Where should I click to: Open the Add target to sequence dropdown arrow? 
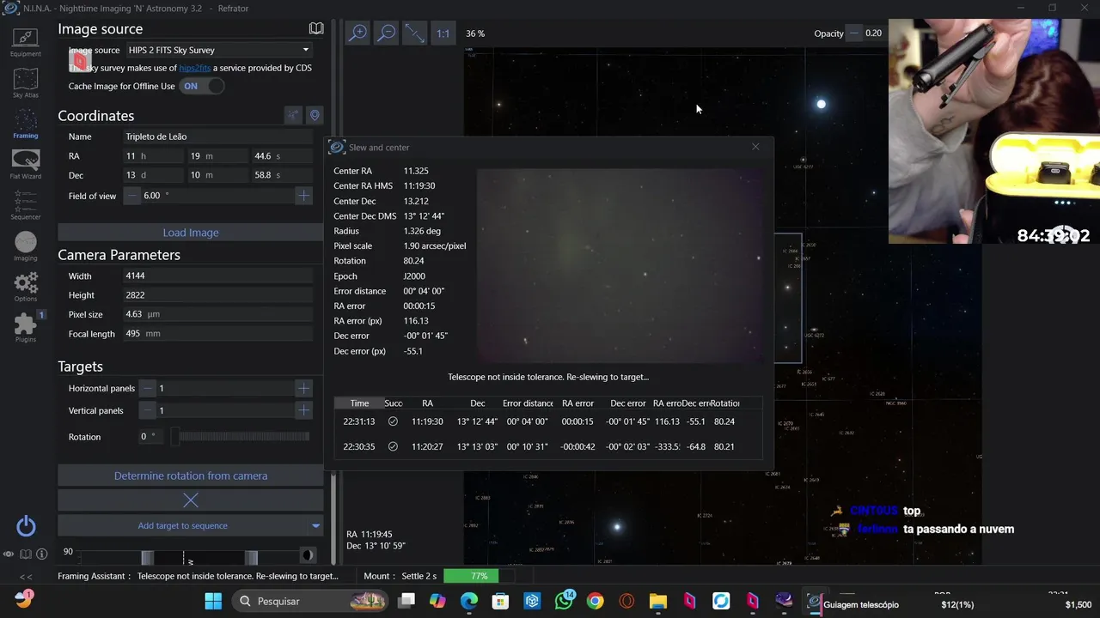tap(315, 525)
